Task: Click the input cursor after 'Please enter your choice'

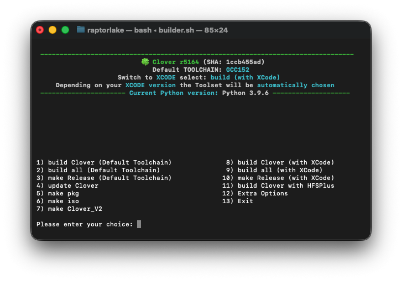Action: tap(139, 224)
